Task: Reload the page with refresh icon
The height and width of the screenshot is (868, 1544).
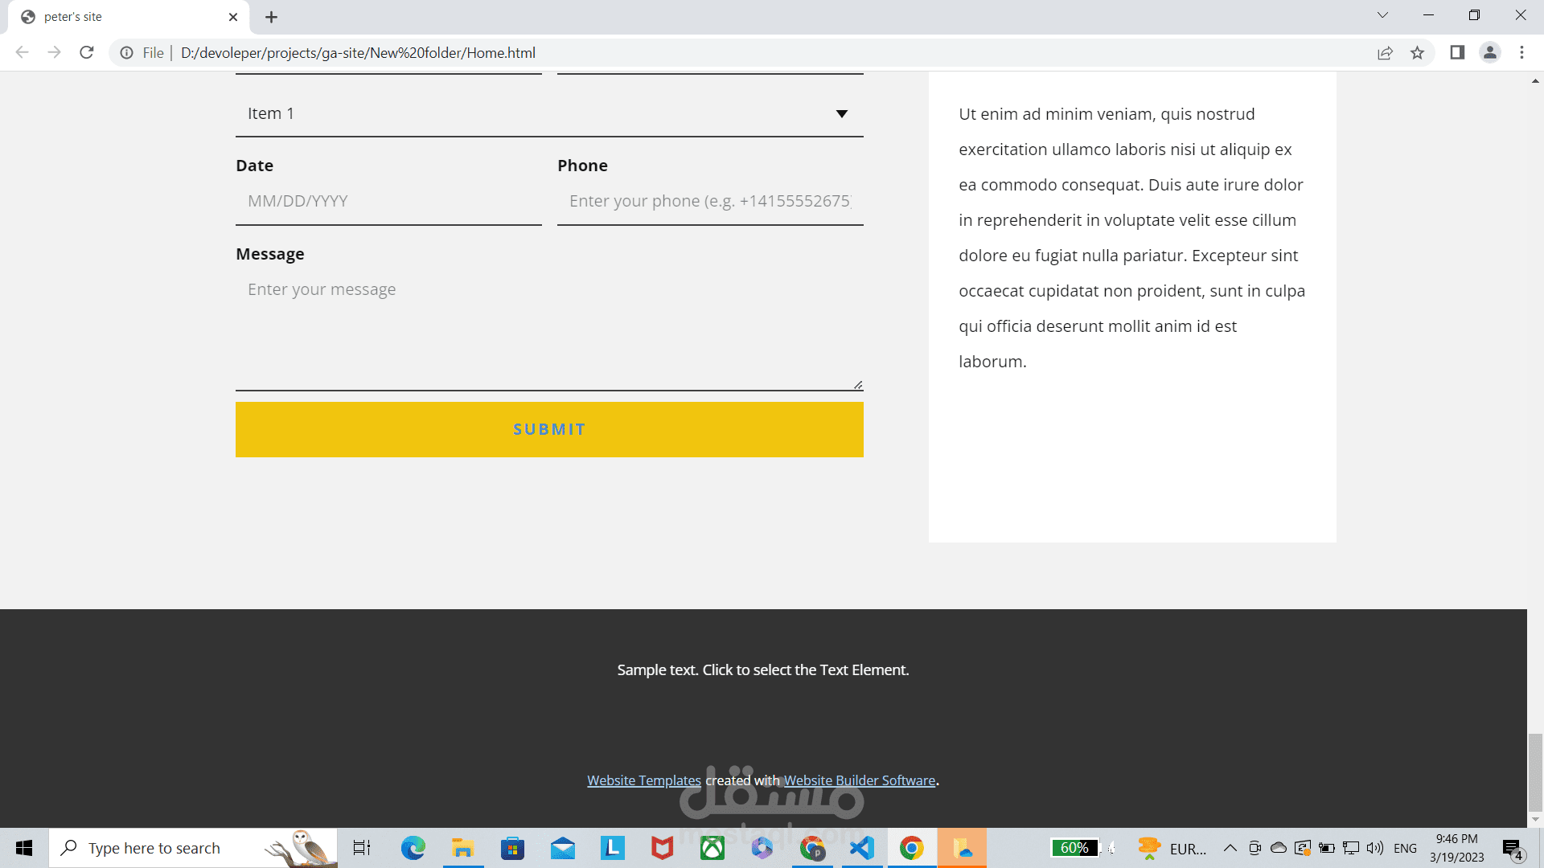Action: click(x=87, y=52)
